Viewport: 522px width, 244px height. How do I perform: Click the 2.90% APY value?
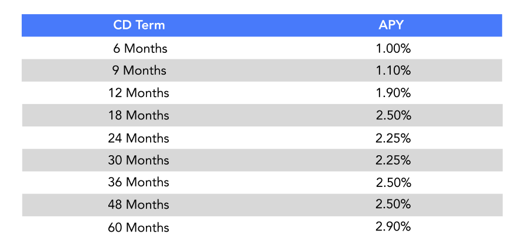[x=393, y=227]
